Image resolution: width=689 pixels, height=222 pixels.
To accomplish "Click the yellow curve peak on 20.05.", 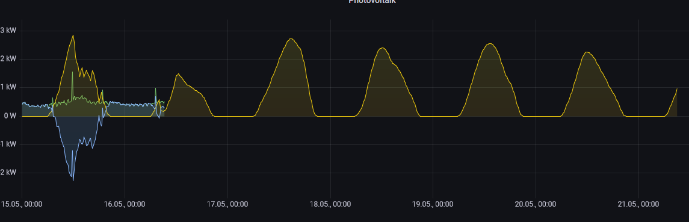I will click(x=587, y=52).
